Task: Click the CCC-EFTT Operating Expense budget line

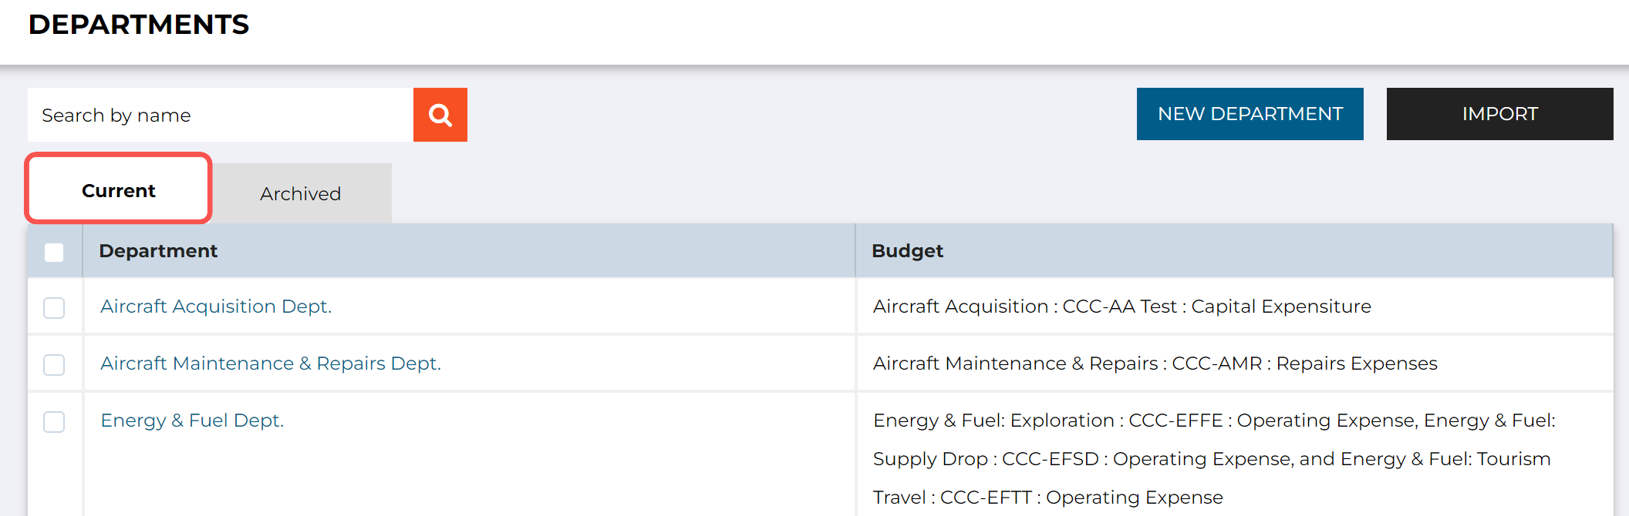Action: point(1048,498)
